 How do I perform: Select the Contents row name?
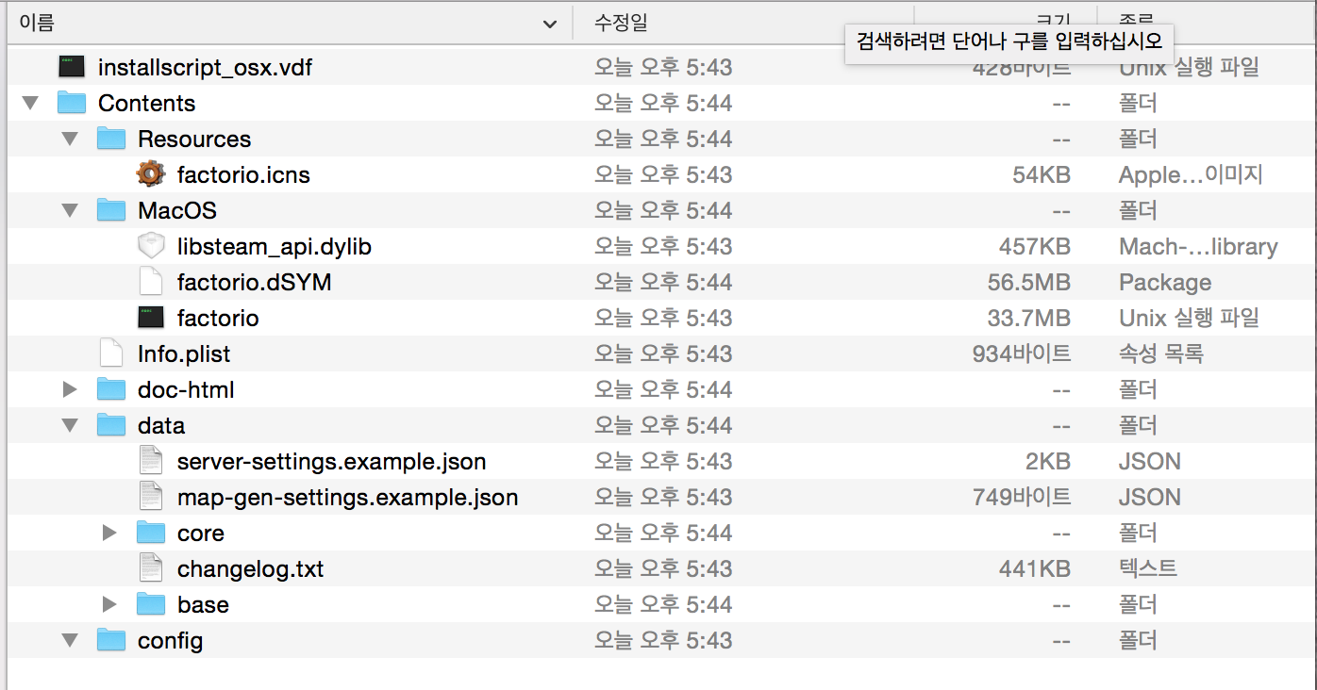[146, 104]
